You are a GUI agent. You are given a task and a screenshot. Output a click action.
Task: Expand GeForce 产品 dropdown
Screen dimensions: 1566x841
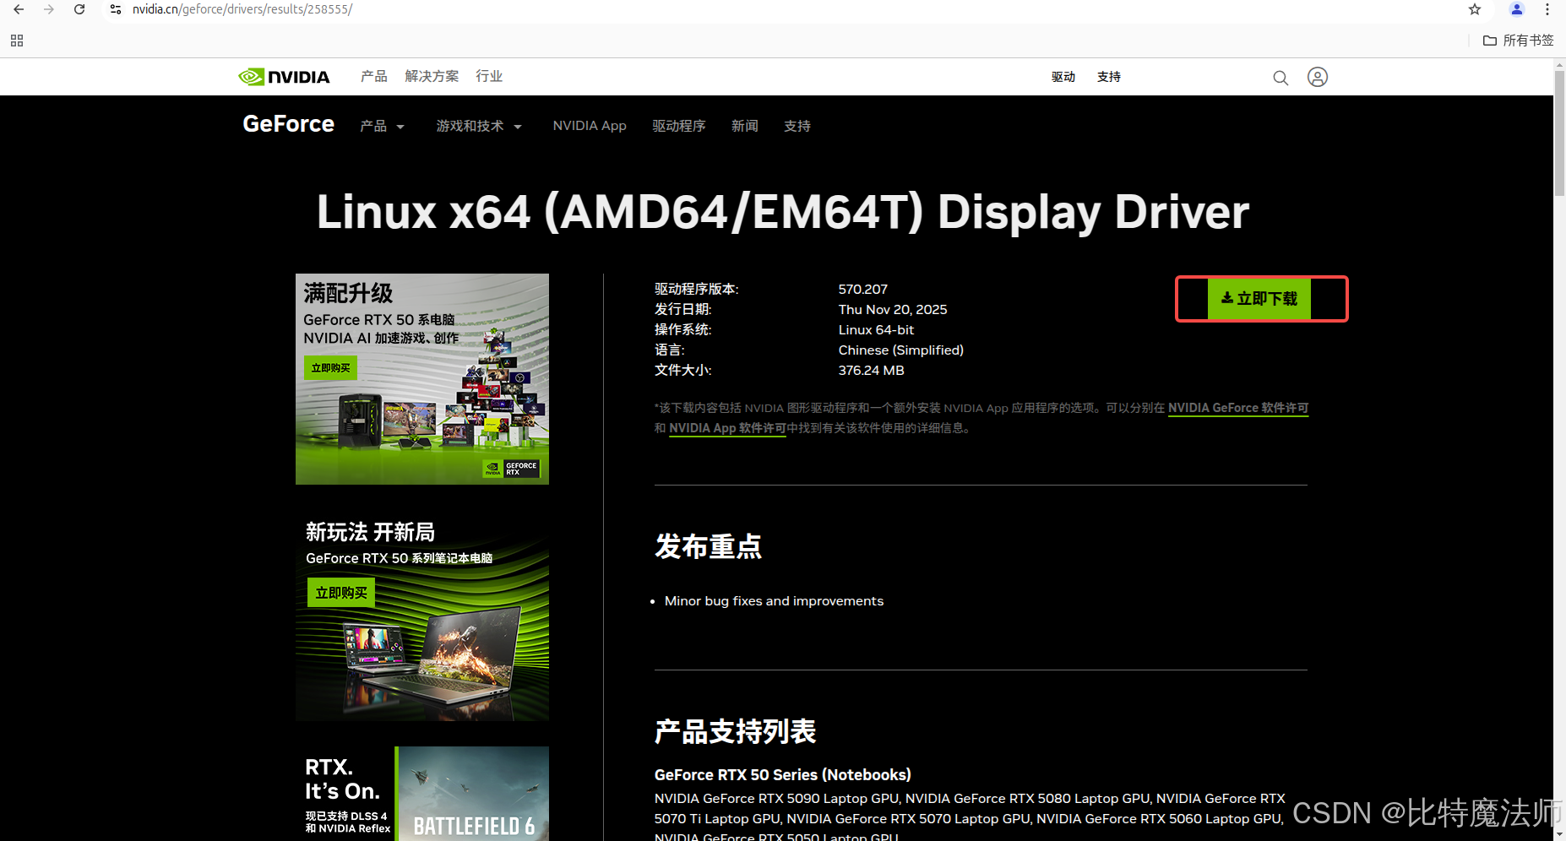[x=383, y=126]
